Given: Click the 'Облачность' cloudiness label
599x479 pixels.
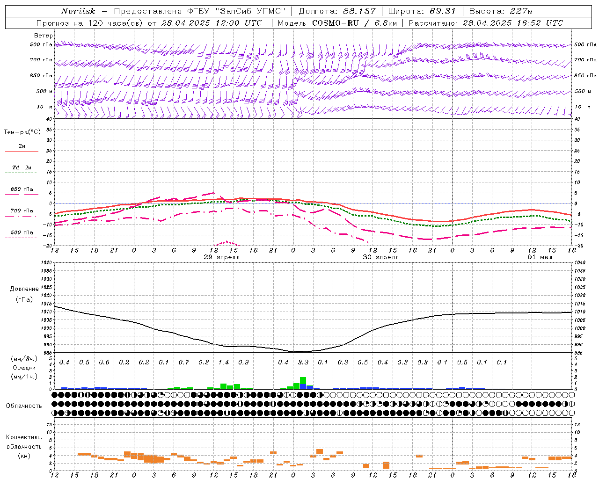Looking at the screenshot, I should point(24,406).
